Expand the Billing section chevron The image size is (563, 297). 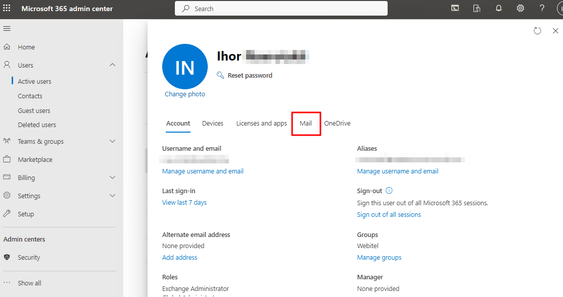coord(112,177)
